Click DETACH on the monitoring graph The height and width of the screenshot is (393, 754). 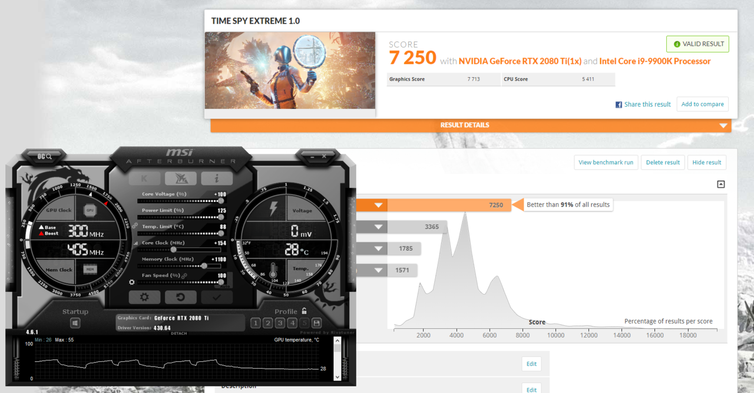[x=178, y=333]
